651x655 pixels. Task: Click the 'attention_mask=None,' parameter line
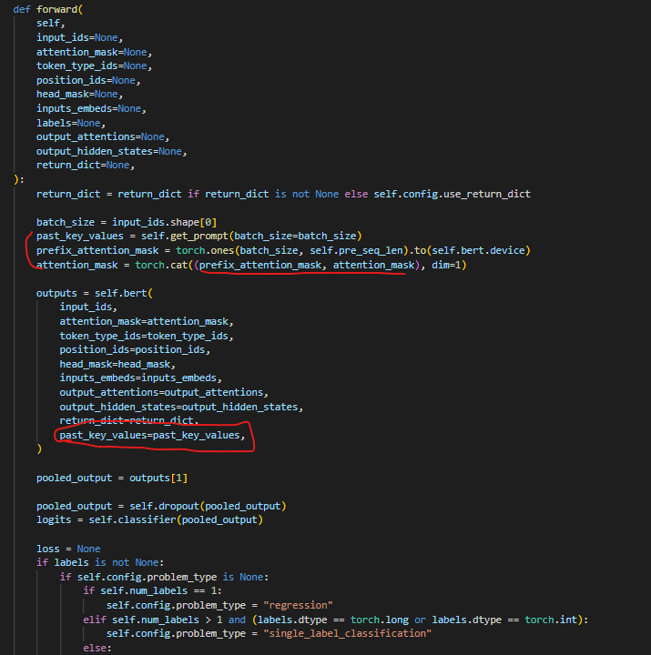[x=94, y=52]
